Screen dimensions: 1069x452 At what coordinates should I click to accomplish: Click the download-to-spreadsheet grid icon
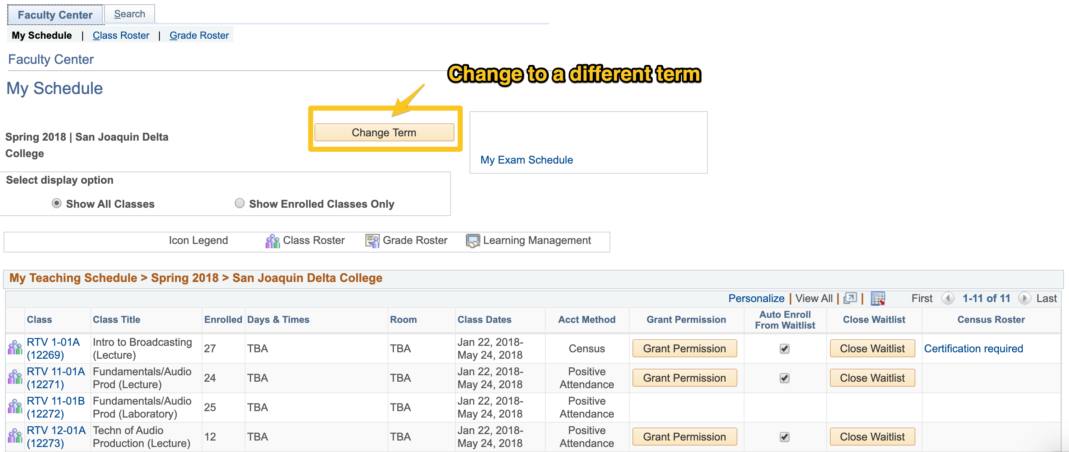click(x=877, y=298)
